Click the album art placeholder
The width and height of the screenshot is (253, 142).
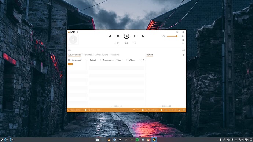click(73, 40)
